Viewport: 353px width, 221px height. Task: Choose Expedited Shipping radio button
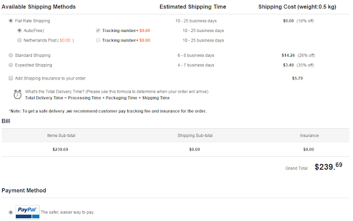tap(12, 65)
